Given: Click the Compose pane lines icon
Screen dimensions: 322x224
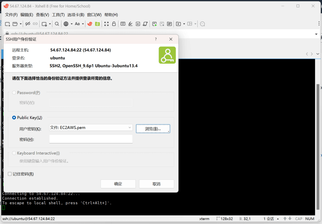Looking at the screenshot, I should pos(169,24).
